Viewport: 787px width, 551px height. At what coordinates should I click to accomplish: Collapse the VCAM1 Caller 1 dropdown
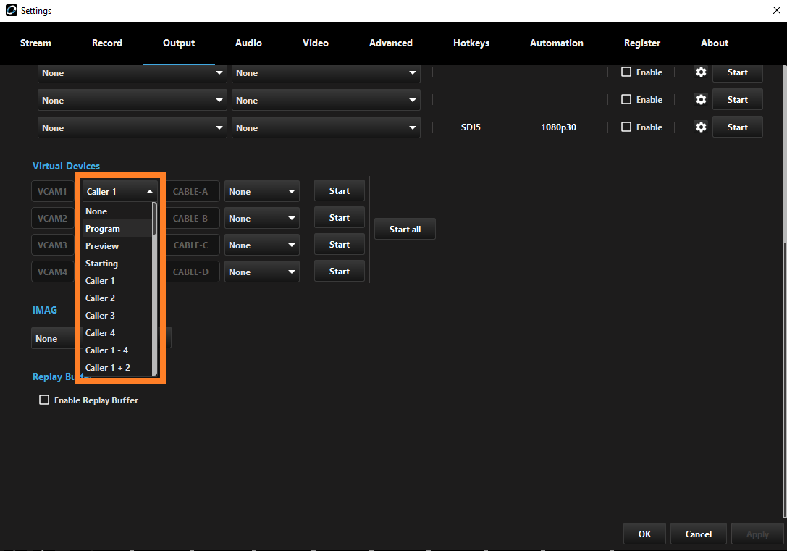[119, 192]
